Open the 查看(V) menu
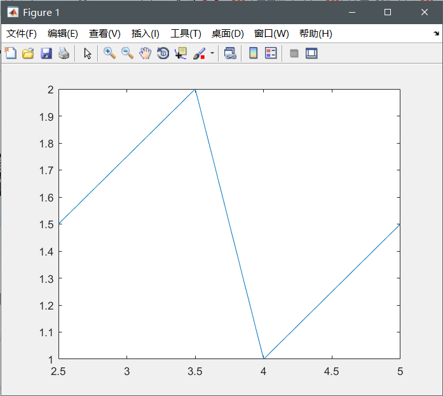Screen dimensions: 443x396 [x=104, y=34]
